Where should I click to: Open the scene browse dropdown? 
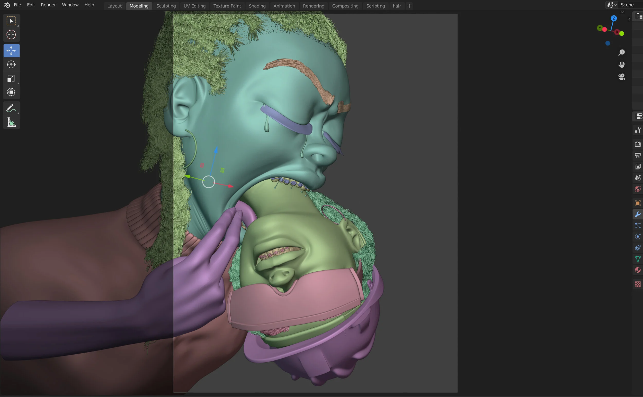pos(611,5)
